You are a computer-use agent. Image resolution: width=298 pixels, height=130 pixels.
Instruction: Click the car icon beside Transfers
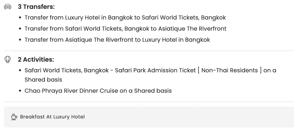point(8,7)
